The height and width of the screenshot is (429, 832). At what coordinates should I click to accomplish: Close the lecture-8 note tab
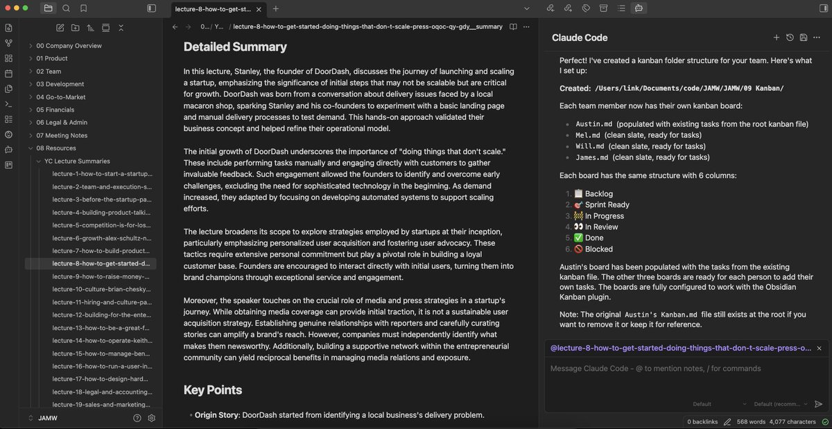[259, 8]
